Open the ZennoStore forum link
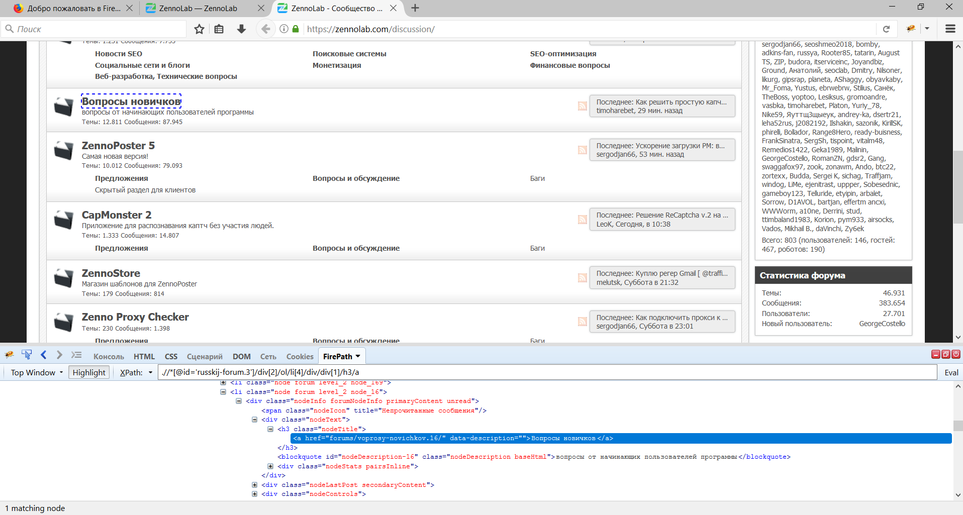 coord(111,273)
